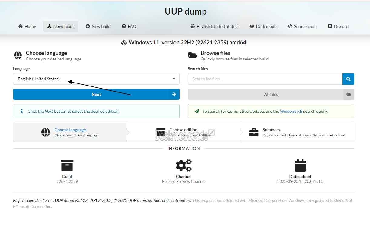Click the info icon in the Next hint box
The height and width of the screenshot is (240, 370).
point(22,111)
